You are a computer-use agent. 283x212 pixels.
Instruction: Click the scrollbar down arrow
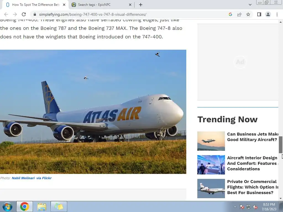click(x=281, y=198)
